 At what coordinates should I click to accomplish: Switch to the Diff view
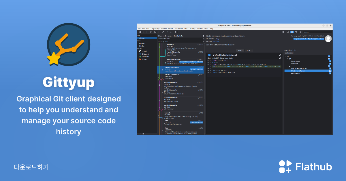pos(249,51)
